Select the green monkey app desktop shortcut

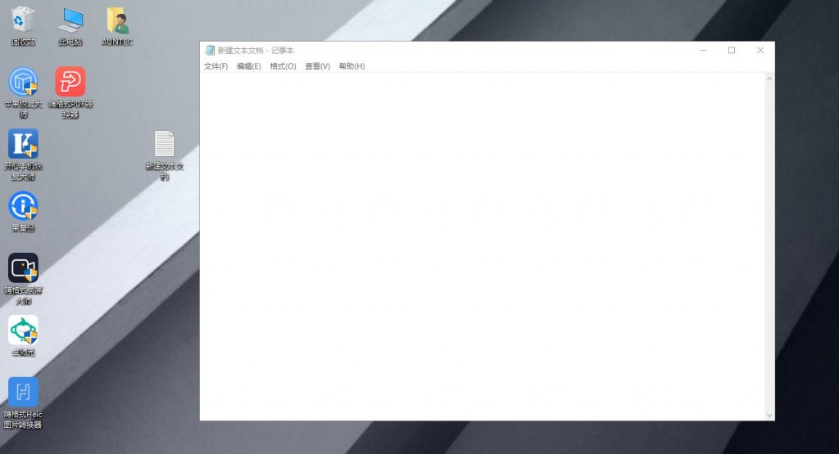(x=23, y=336)
